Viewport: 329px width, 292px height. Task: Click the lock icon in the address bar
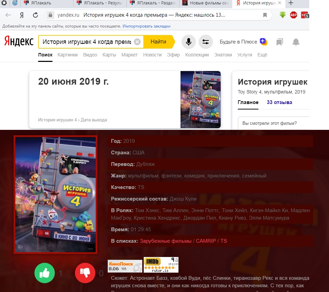coord(50,15)
